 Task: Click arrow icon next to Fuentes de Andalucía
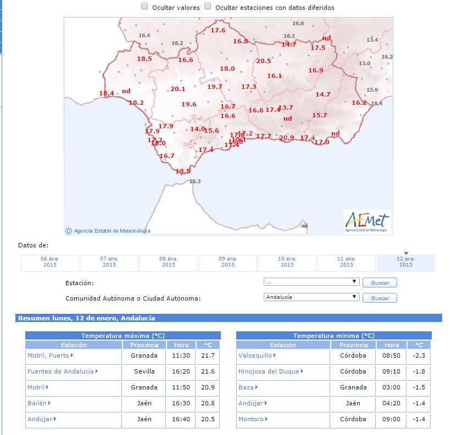(x=97, y=371)
